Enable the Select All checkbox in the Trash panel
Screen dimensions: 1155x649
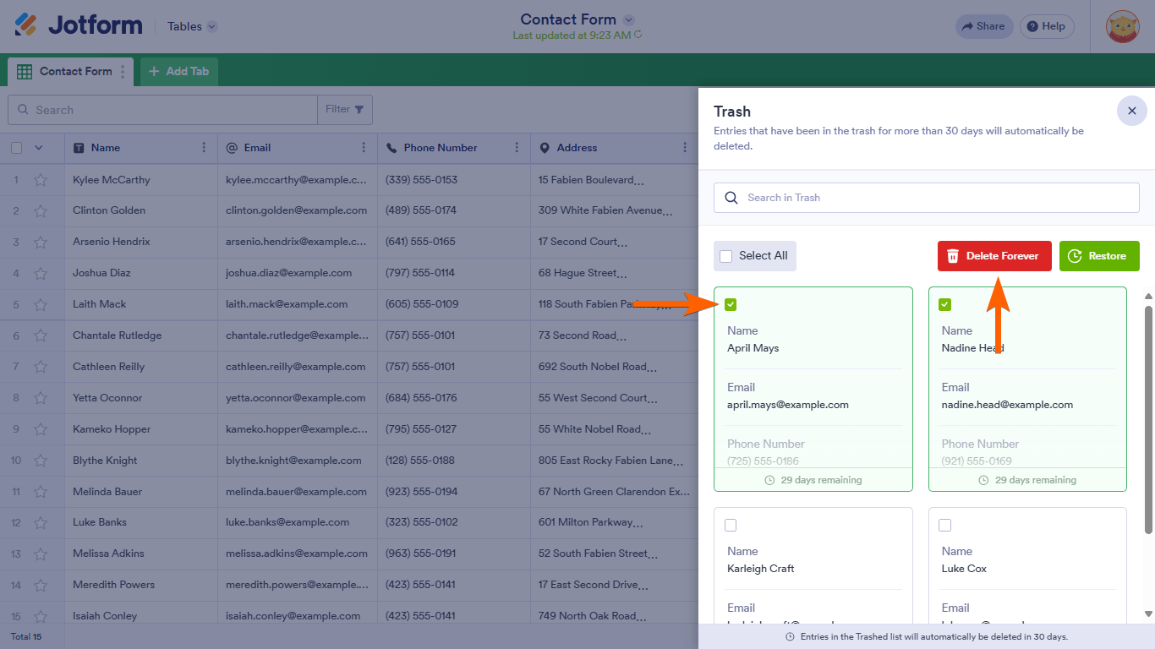point(725,255)
